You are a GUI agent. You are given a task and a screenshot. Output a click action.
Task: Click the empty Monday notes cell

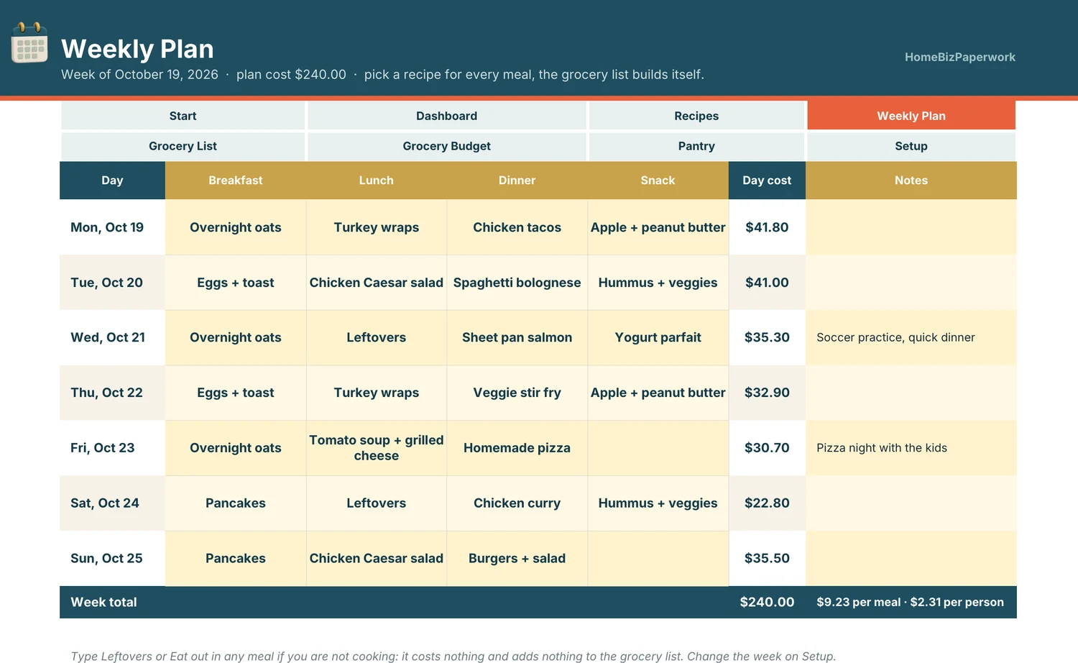pyautogui.click(x=911, y=227)
